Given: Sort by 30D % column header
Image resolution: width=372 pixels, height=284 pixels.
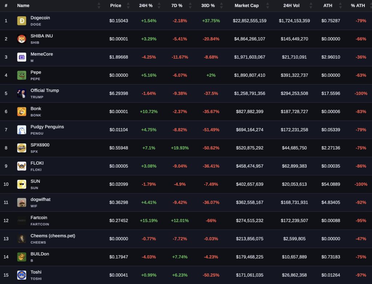Looking at the screenshot, I should (x=208, y=5).
